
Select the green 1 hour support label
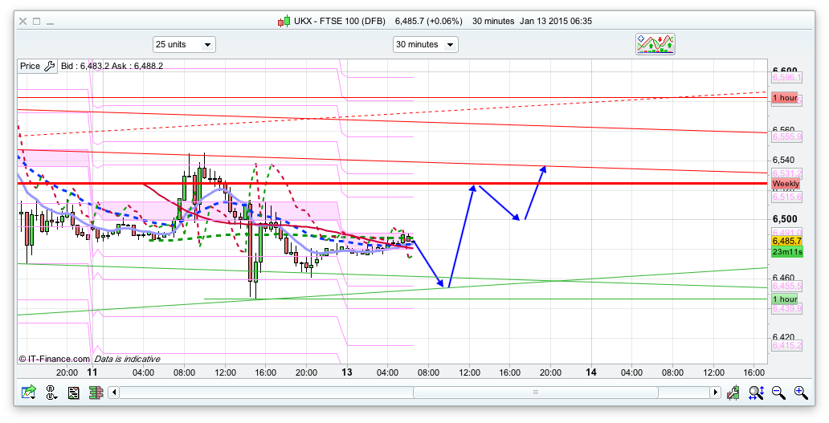[x=786, y=299]
